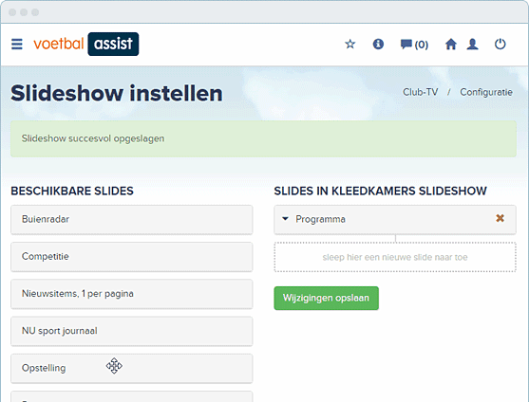Remove the Programma slide with the X
529x402 pixels.
500,218
